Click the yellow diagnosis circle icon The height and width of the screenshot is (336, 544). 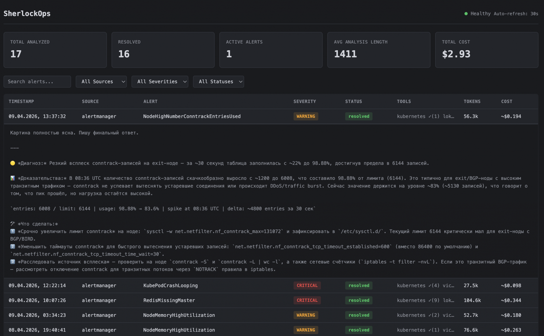click(x=13, y=163)
